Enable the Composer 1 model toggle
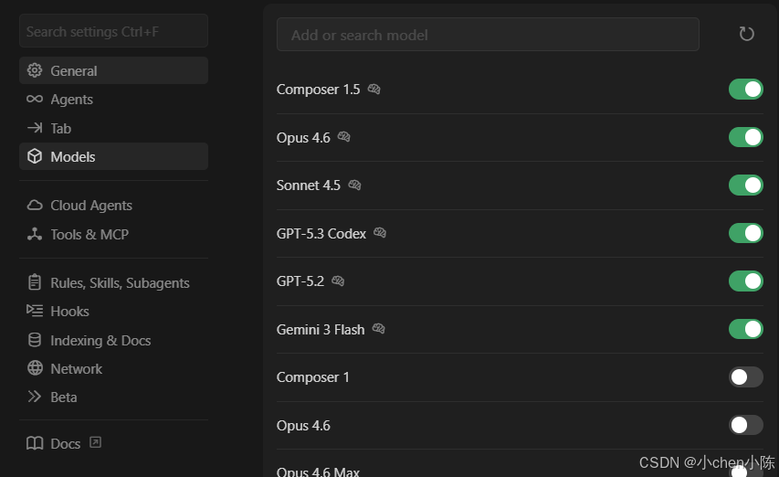Screen dimensions: 779x477 tap(746, 377)
